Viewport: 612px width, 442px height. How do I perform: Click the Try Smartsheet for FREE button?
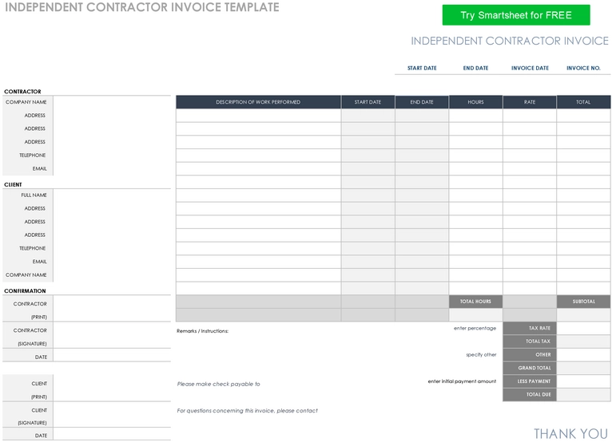(x=516, y=15)
